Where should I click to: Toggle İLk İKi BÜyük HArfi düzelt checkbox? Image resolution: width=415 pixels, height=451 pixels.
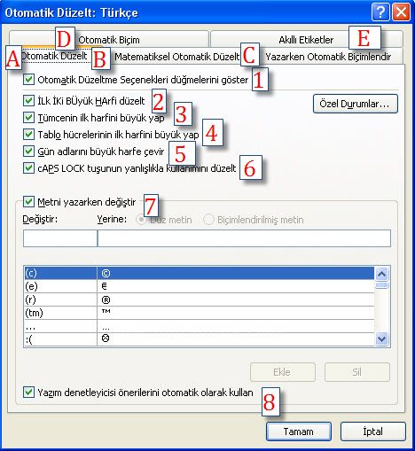28,101
